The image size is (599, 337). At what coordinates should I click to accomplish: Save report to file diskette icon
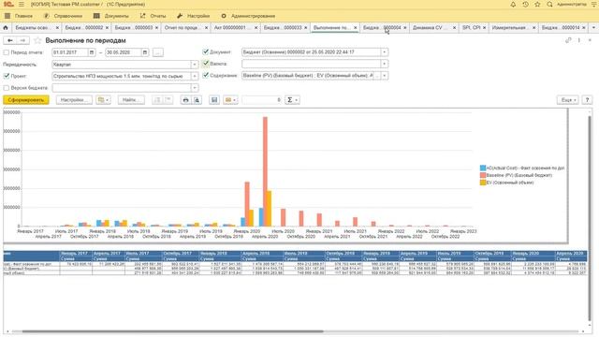click(214, 100)
